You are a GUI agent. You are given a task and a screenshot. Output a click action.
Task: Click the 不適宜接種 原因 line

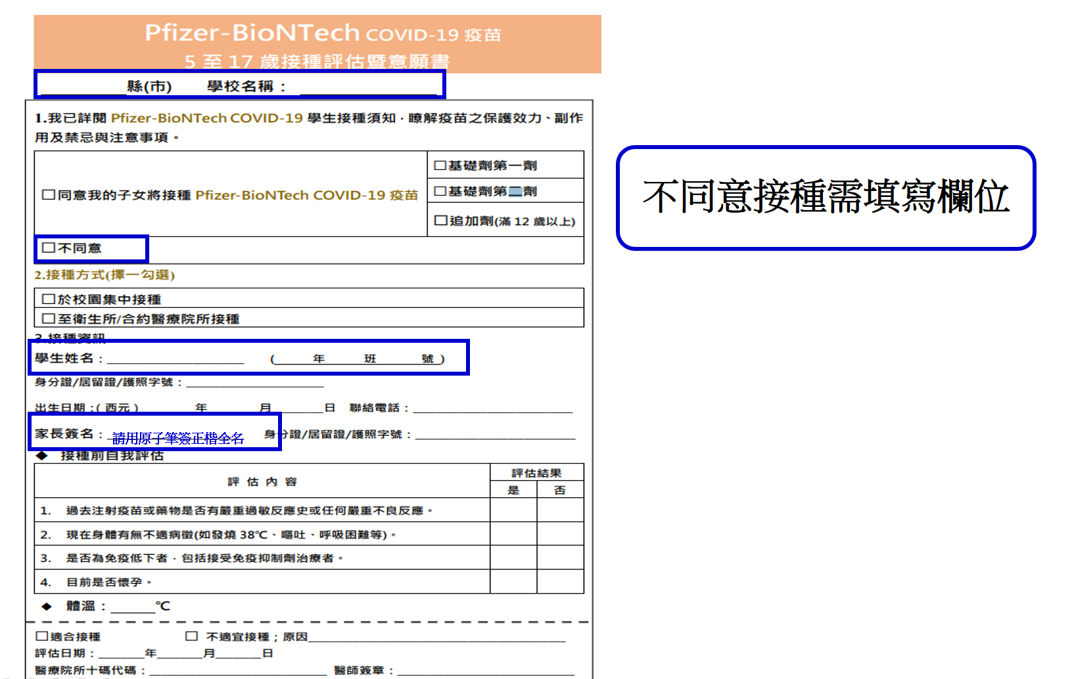point(436,636)
